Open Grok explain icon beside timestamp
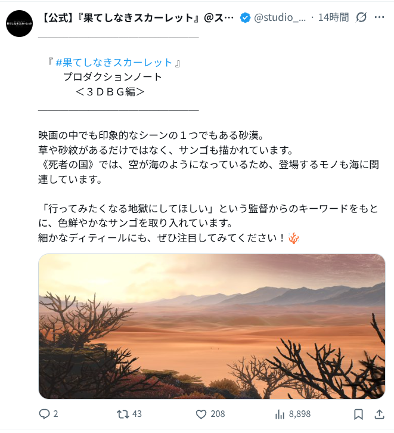Viewport: 394px width, 433px height. [x=361, y=17]
